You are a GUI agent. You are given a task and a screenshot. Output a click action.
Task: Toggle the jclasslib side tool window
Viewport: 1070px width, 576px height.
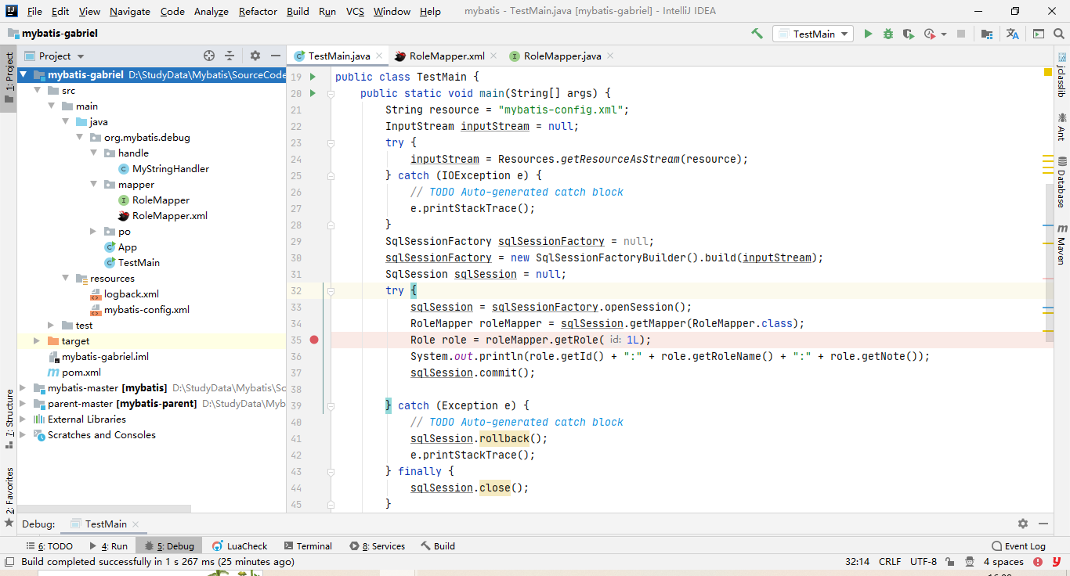click(x=1061, y=74)
